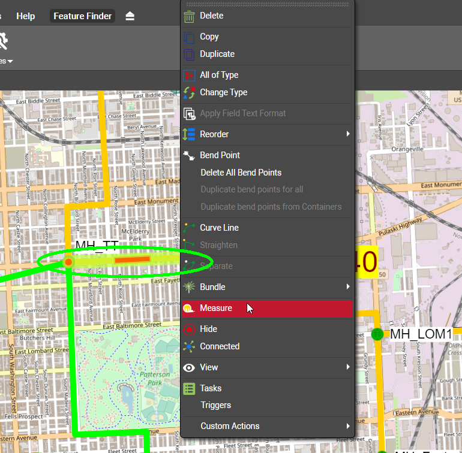Click the Delete trash can icon
The image size is (462, 453).
(x=189, y=16)
